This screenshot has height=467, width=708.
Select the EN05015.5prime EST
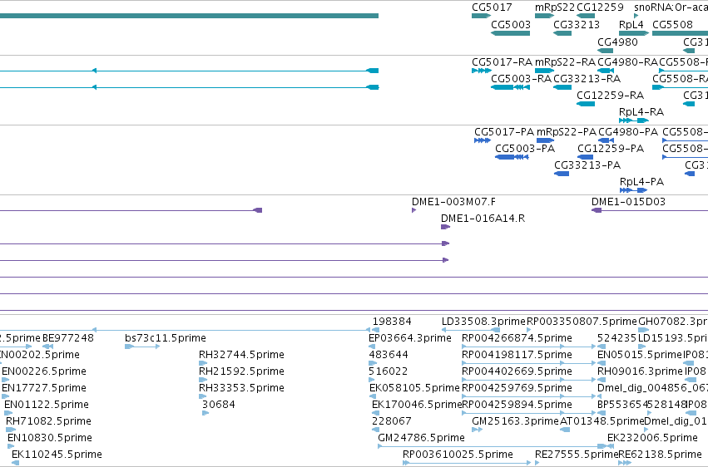pyautogui.click(x=602, y=363)
